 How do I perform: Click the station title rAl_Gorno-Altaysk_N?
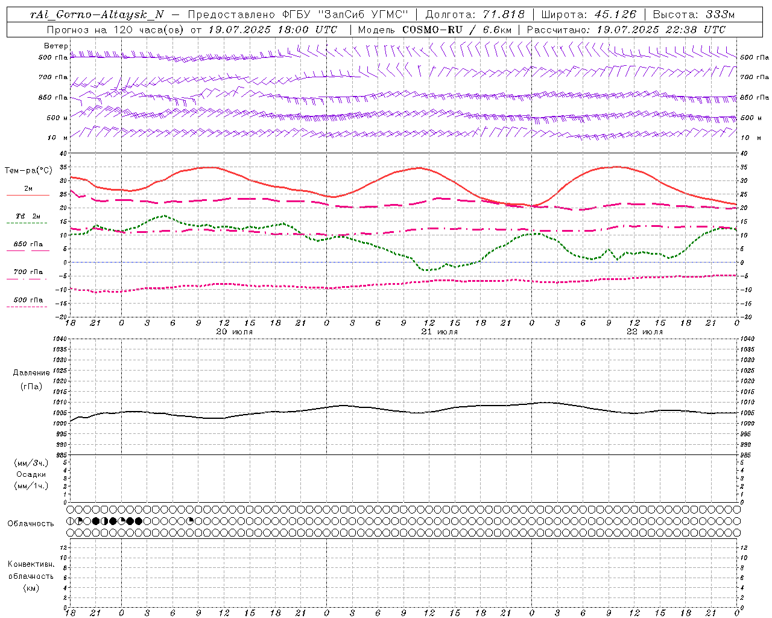(97, 14)
